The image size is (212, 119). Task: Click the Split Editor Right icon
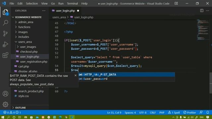coord(202,11)
